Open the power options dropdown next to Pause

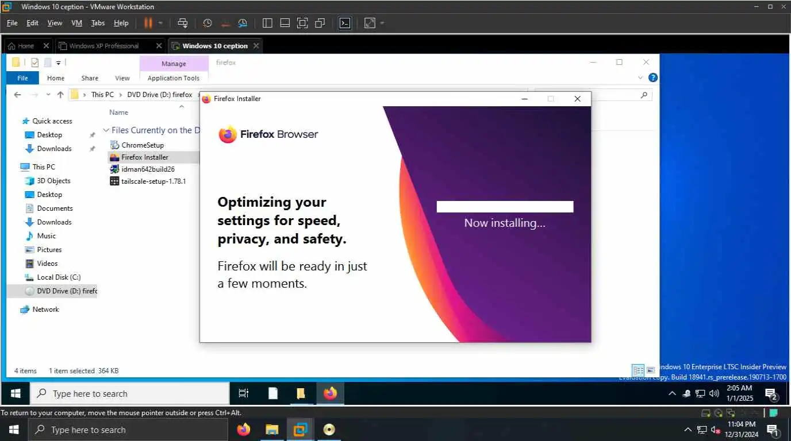160,23
